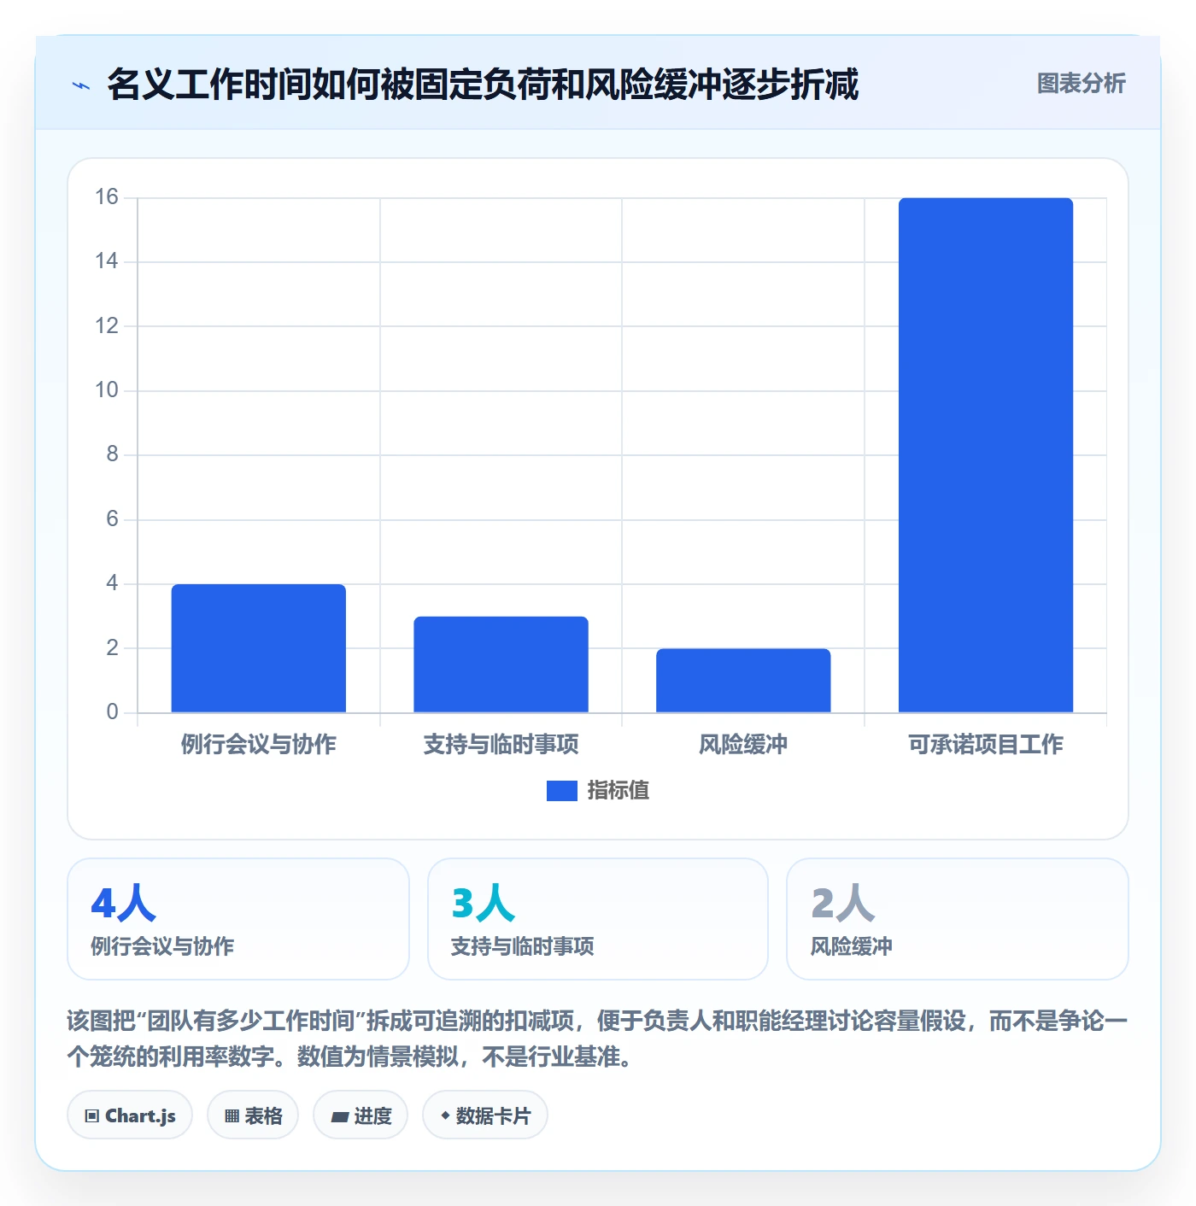
Task: Open the 3人 支持与临时事项 stat card
Action: pos(598,919)
